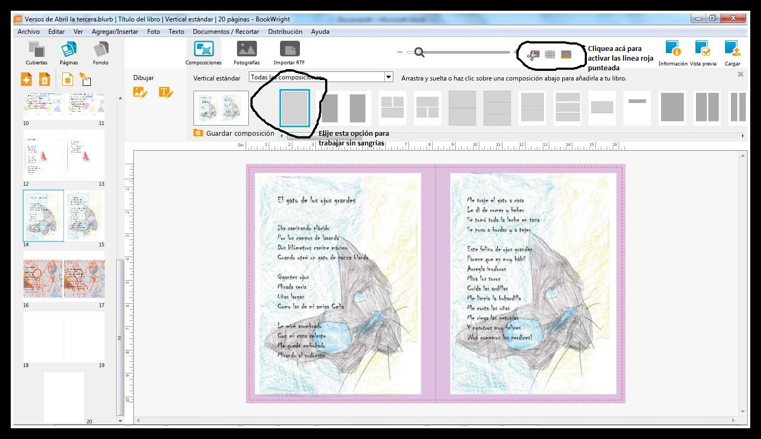The width and height of the screenshot is (761, 439).
Task: Click left arrow of the canvas horizontal scrollbar
Action: click(x=138, y=420)
